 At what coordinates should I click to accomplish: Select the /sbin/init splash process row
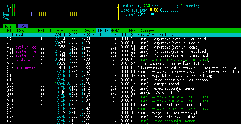pos(155,35)
